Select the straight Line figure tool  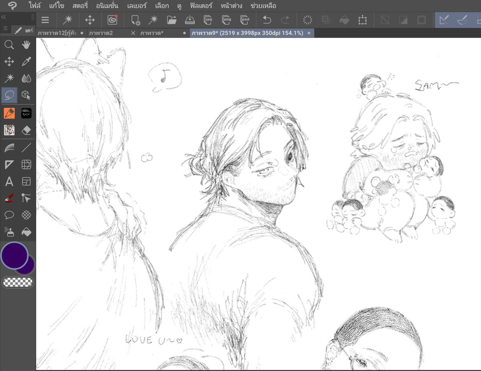click(26, 148)
